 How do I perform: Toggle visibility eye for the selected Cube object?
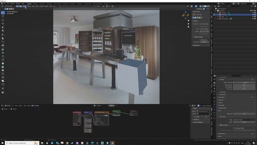pos(253,14)
